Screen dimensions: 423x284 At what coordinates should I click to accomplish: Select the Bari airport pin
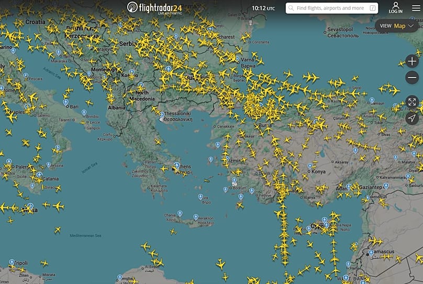(x=66, y=102)
